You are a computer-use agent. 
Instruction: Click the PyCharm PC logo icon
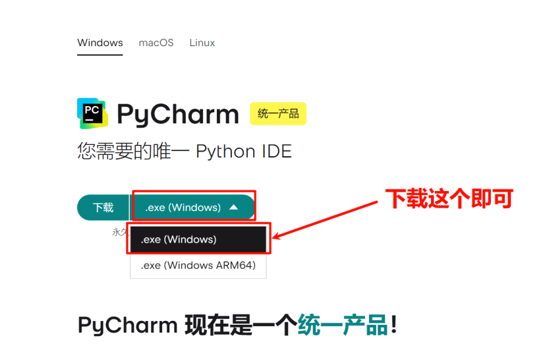92,113
